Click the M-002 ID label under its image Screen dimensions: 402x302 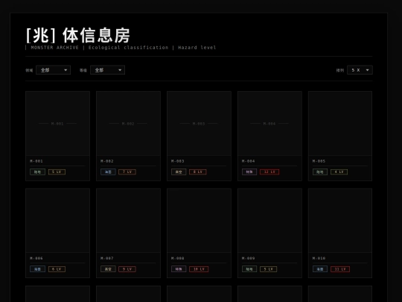pyautogui.click(x=107, y=161)
